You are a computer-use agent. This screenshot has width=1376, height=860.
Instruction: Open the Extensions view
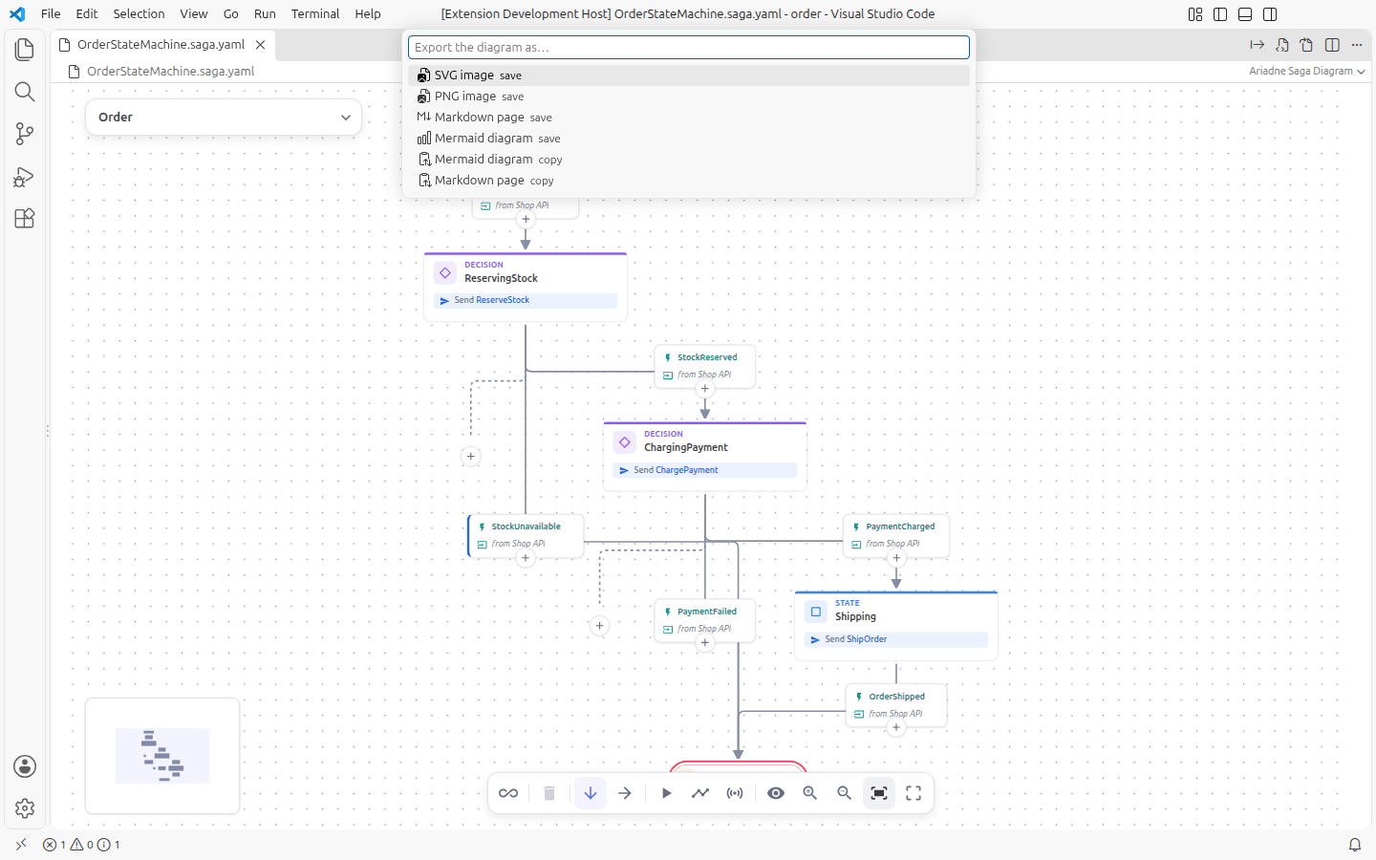25,218
